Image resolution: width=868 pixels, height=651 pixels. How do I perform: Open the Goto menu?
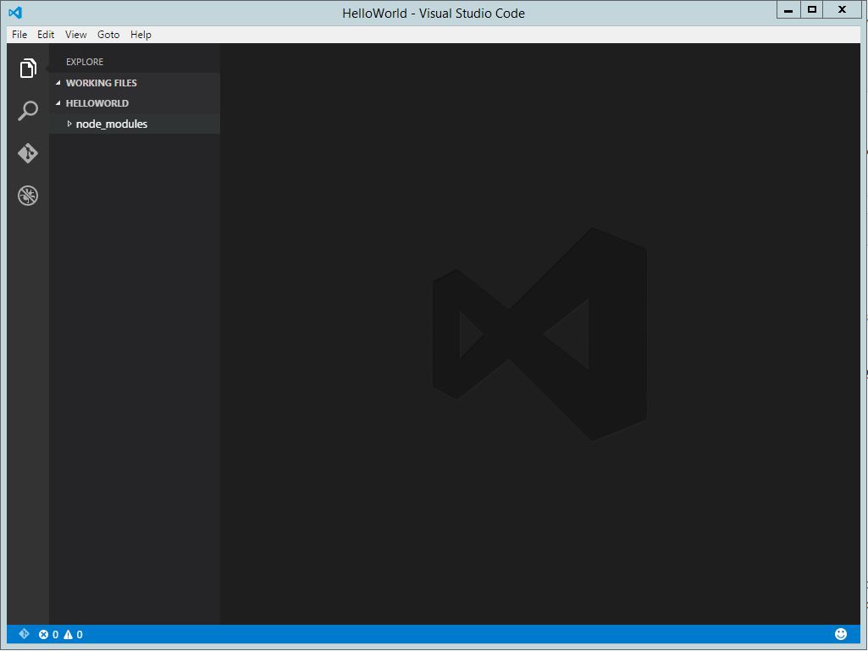[x=108, y=35]
